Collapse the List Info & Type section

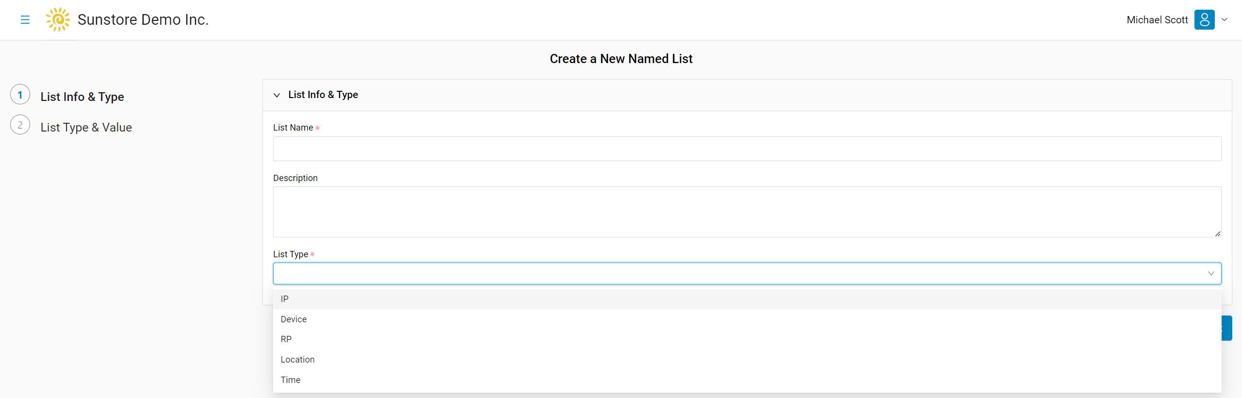coord(277,95)
